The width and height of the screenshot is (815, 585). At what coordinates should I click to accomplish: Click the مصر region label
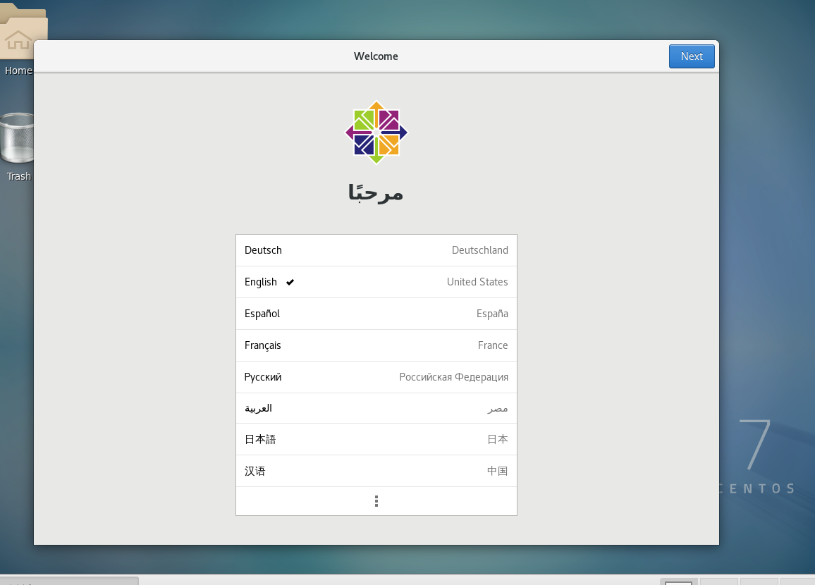point(498,409)
